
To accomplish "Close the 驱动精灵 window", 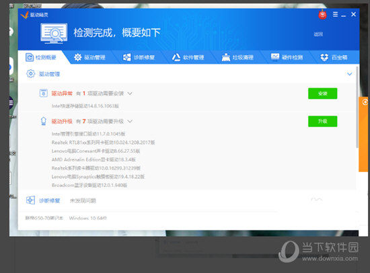I will click(353, 14).
